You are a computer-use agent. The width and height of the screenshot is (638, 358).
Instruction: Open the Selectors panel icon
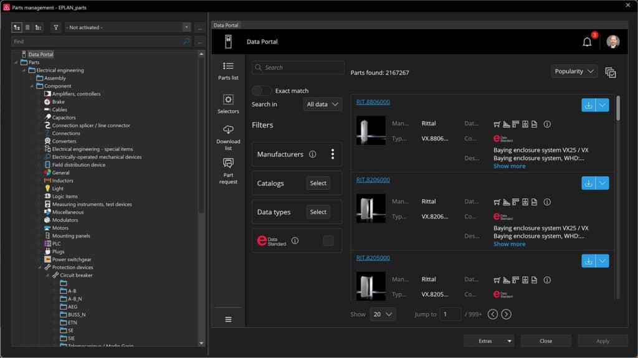pyautogui.click(x=228, y=100)
